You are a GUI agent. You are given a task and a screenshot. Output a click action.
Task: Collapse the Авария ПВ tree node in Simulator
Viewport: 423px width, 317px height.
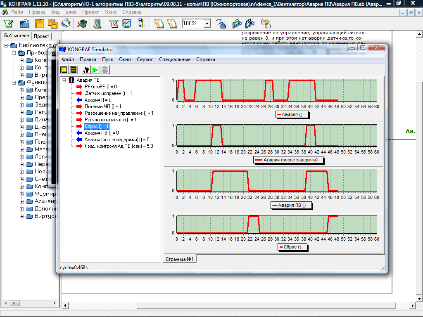point(64,80)
